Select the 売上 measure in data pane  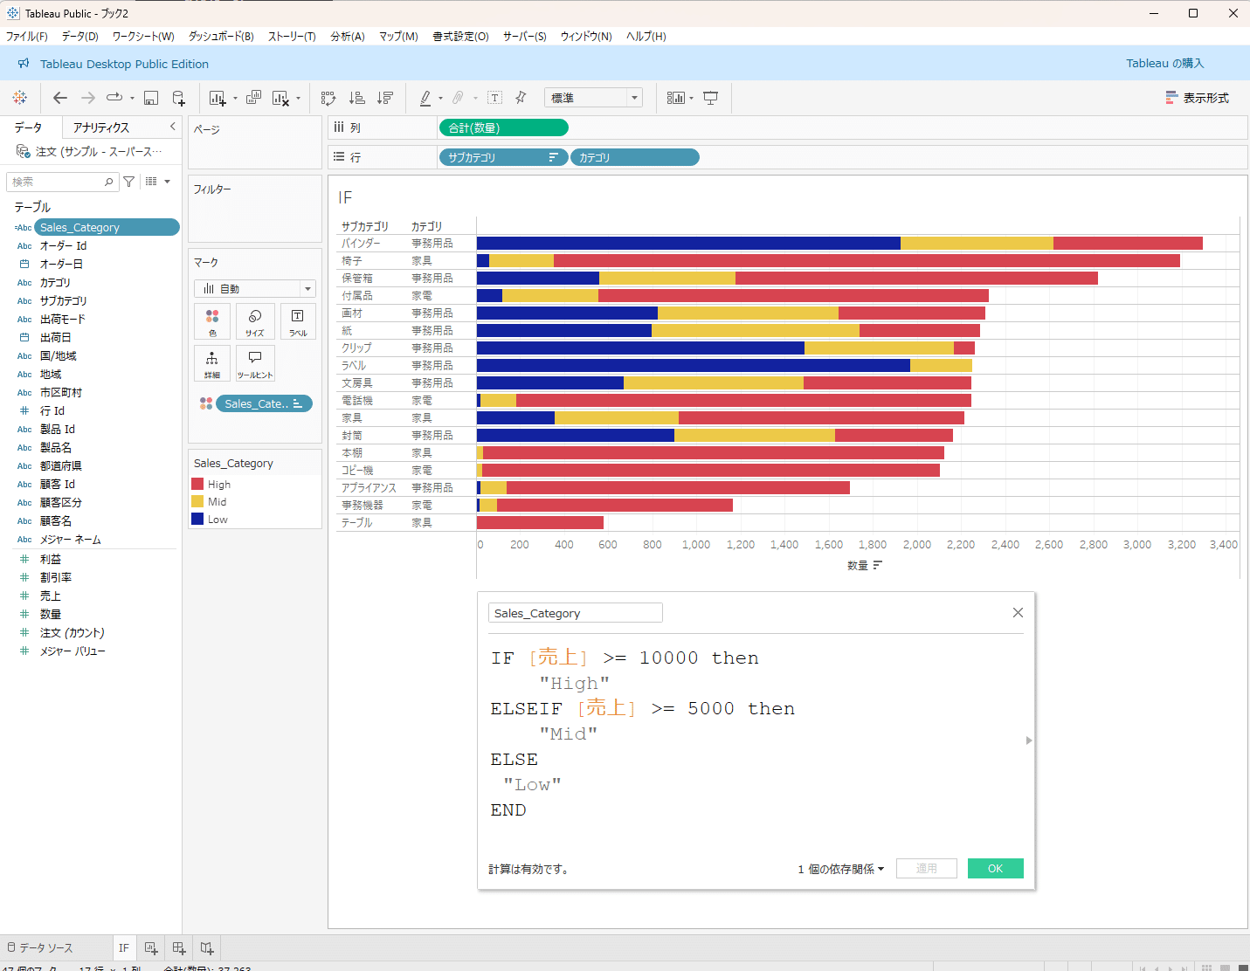(x=51, y=596)
